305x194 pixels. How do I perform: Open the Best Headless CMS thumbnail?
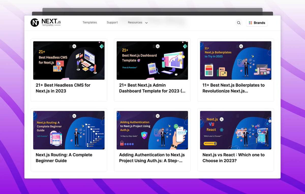tap(69, 61)
